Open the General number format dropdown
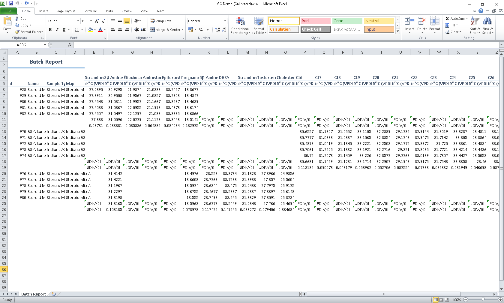This screenshot has height=303, width=504. coord(225,21)
